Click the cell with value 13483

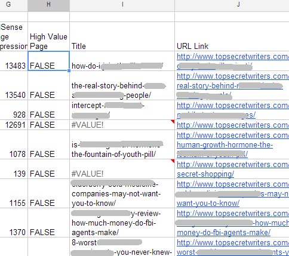(x=14, y=61)
